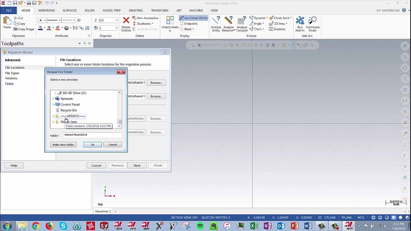This screenshot has height=231, width=411.
Task: Open Excel from the taskbar
Action: [x=254, y=226]
